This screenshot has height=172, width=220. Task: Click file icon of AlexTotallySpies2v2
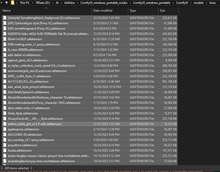pyautogui.click(x=5, y=92)
